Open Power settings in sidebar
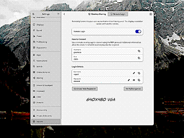Image resolution: width=184 pixels, height=138 pixels. coord(46,36)
